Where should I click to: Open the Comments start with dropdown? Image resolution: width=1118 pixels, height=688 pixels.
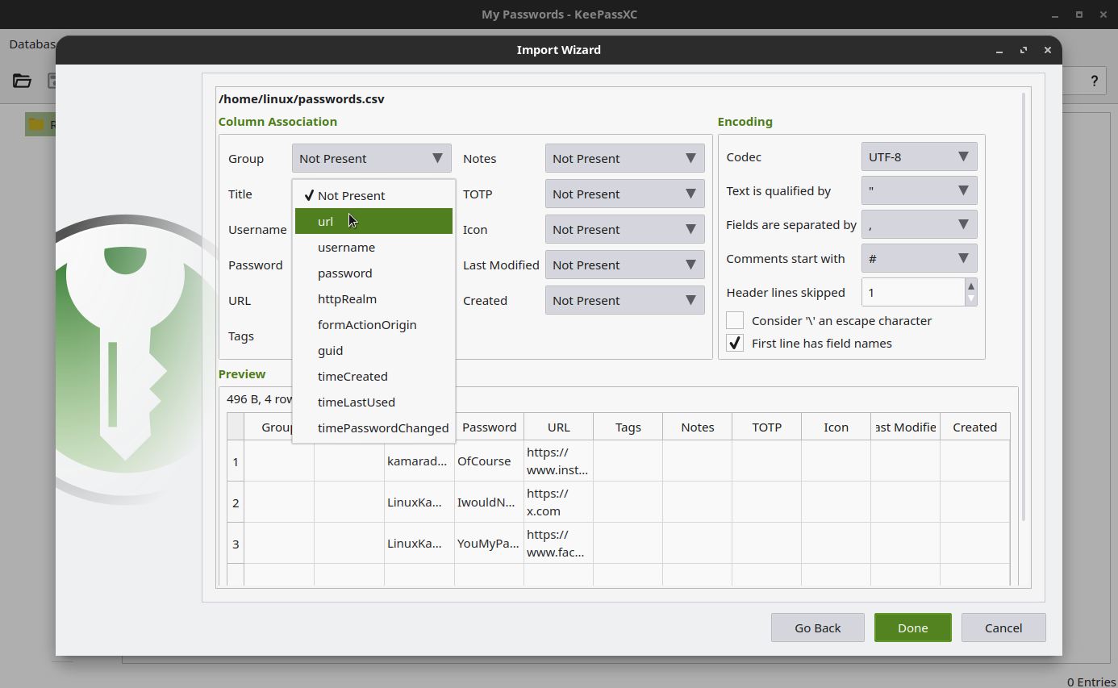pos(919,258)
